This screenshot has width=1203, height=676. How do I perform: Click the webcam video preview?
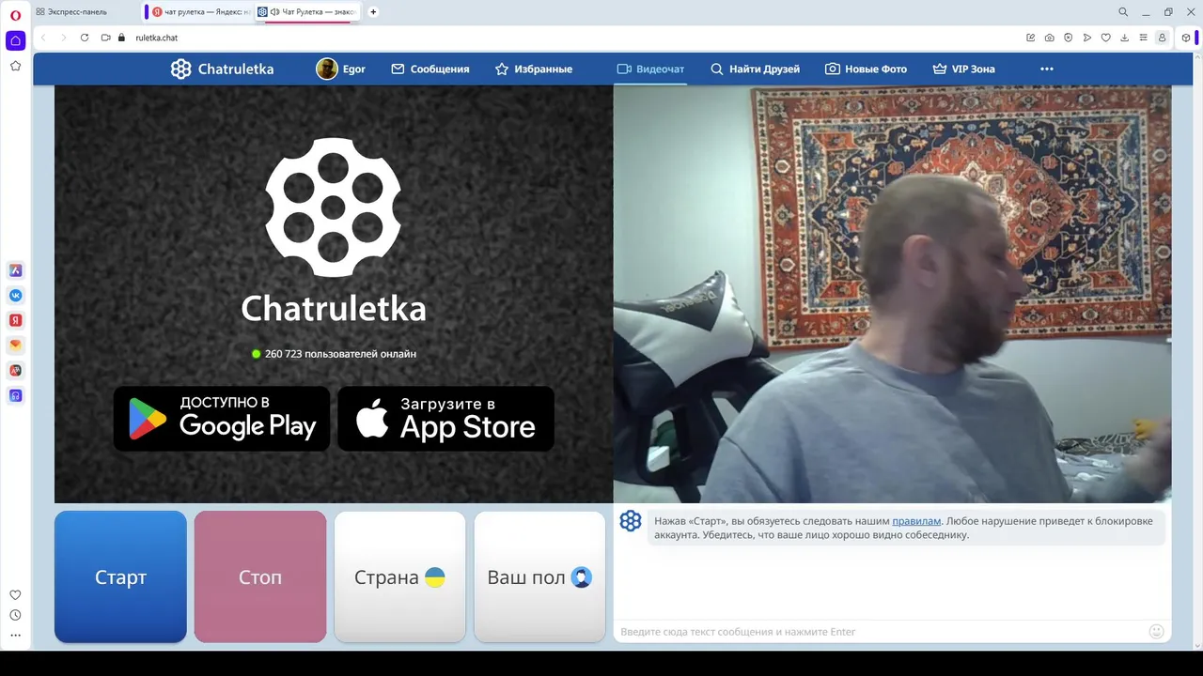click(x=892, y=295)
